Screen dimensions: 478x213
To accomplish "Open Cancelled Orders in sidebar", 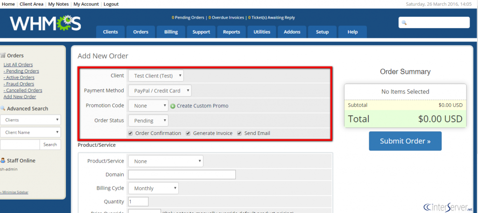I will click(23, 90).
